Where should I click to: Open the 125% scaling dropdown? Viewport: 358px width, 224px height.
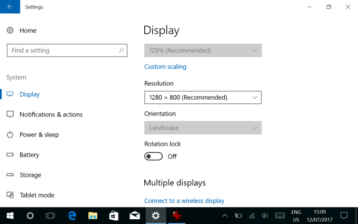[203, 51]
